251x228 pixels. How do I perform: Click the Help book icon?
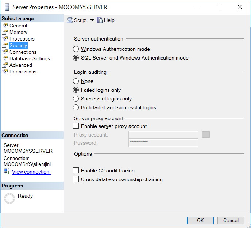tap(99, 20)
